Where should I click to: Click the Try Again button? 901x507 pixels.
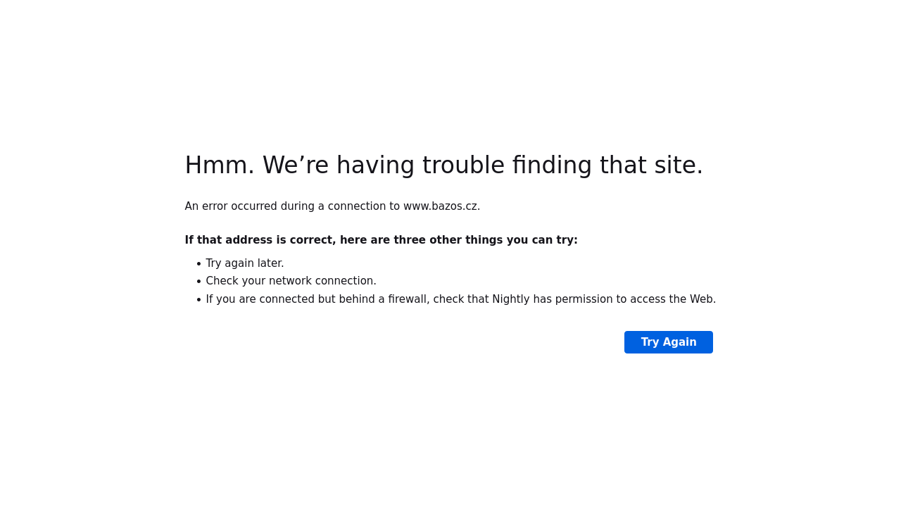(668, 342)
